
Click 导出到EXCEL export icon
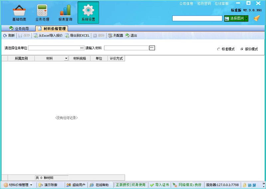[x=67, y=36]
